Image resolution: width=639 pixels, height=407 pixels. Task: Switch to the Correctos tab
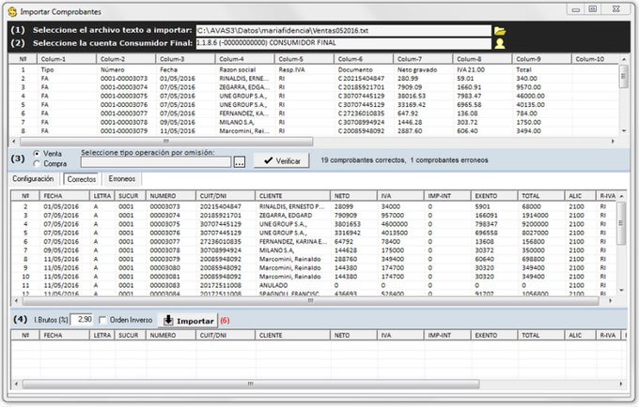(x=82, y=179)
